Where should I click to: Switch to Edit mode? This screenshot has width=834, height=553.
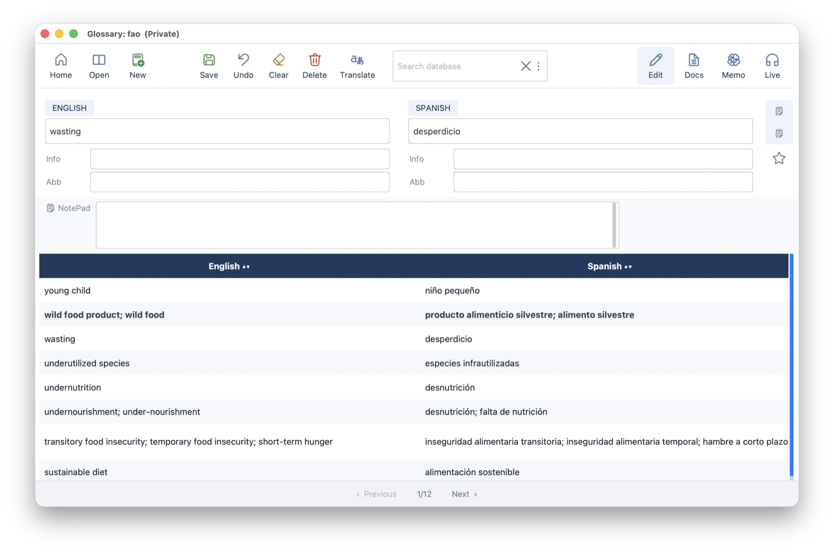tap(656, 66)
